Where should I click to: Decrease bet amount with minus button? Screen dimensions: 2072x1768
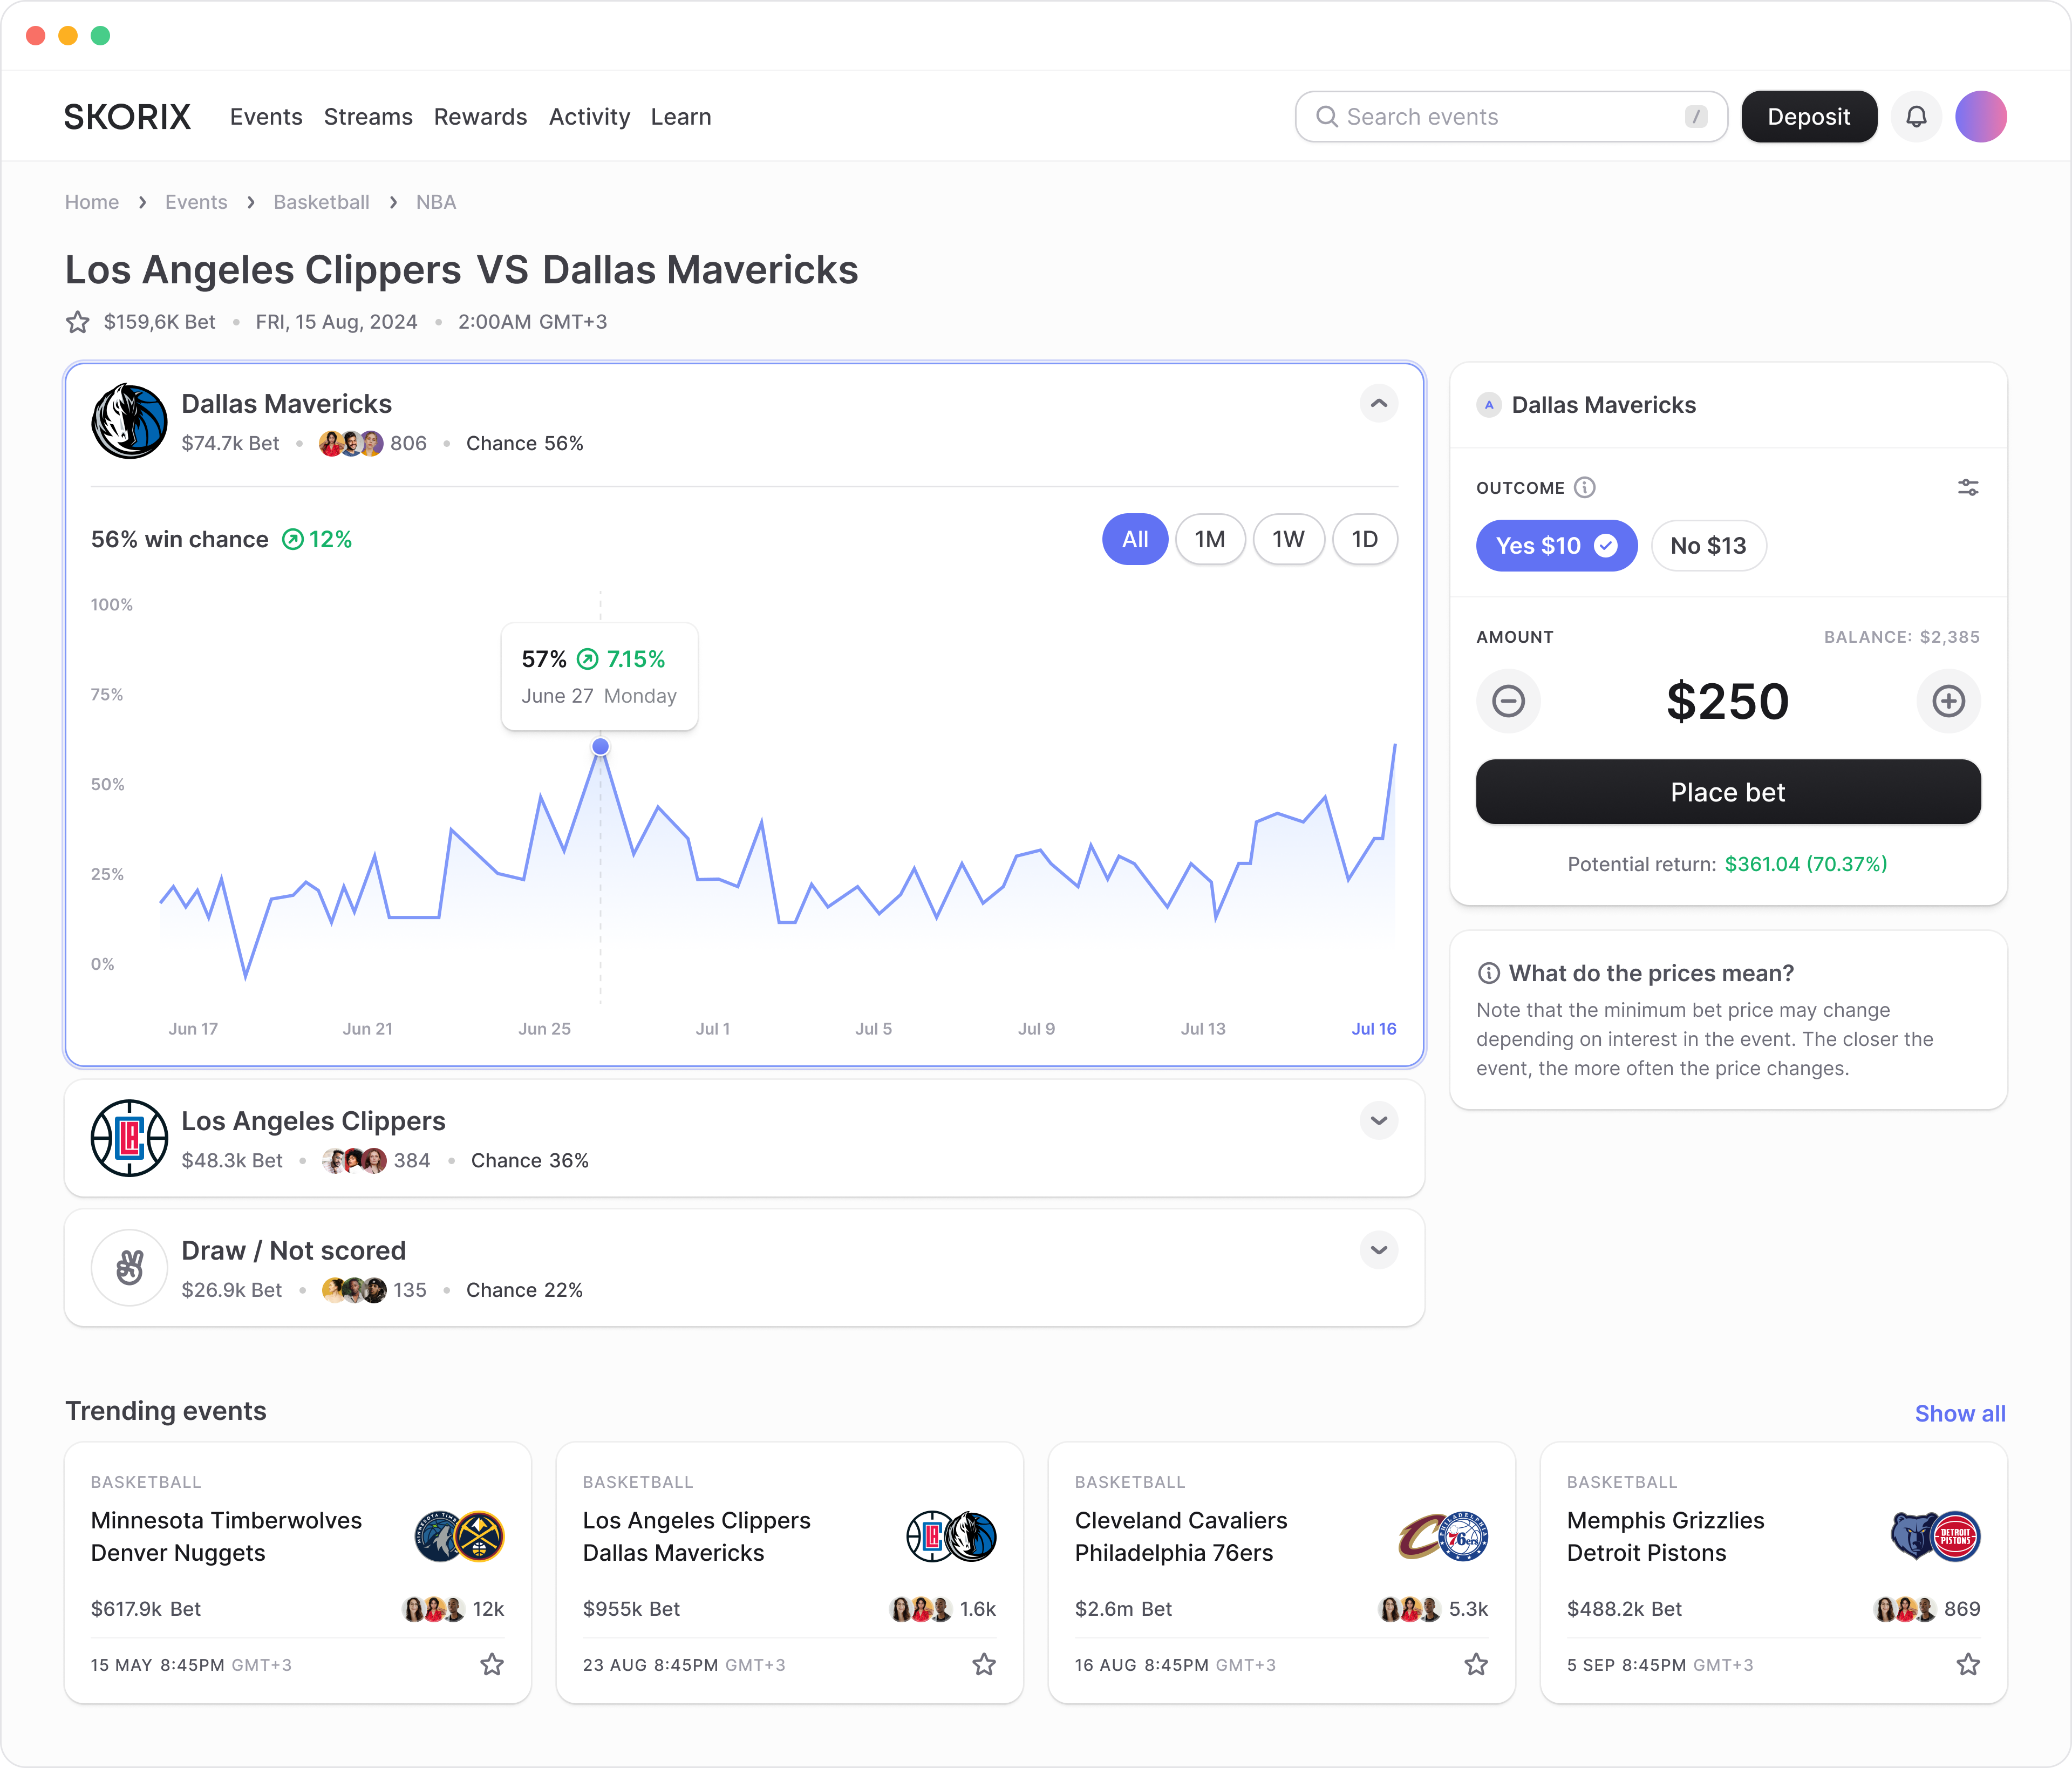pos(1508,701)
